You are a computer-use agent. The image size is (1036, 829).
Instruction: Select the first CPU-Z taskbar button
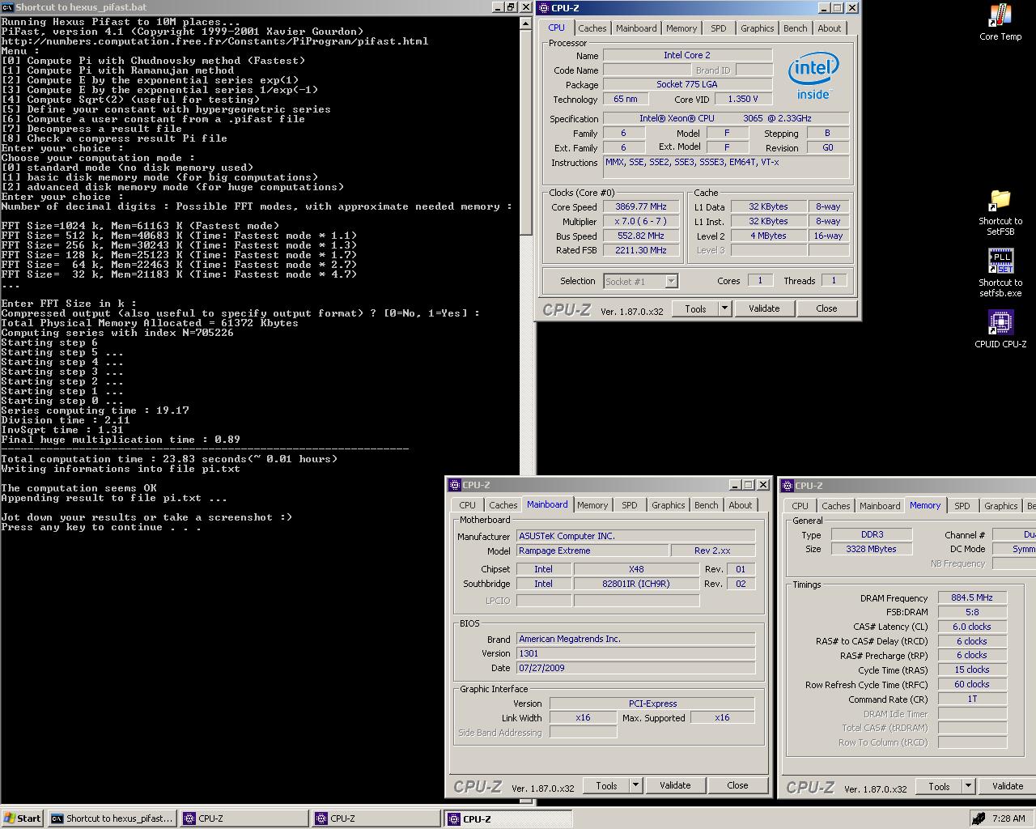pyautogui.click(x=244, y=818)
